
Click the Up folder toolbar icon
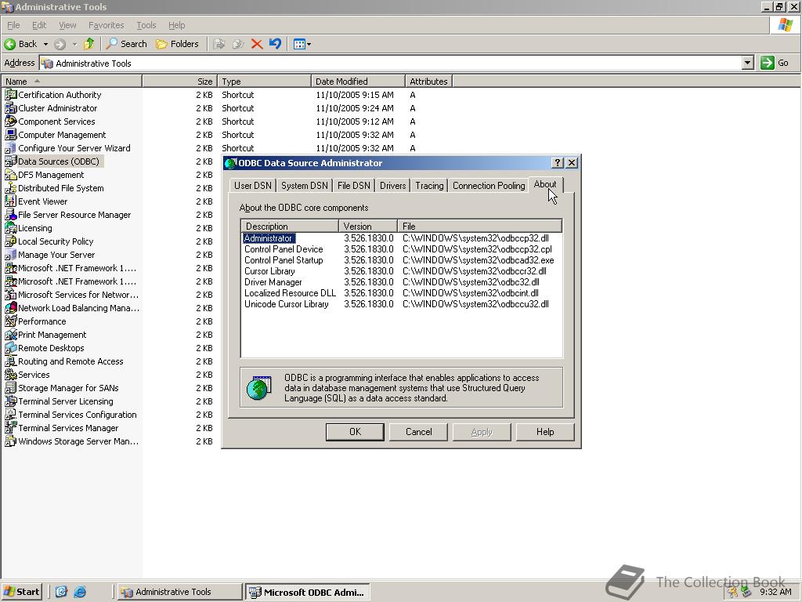[89, 44]
